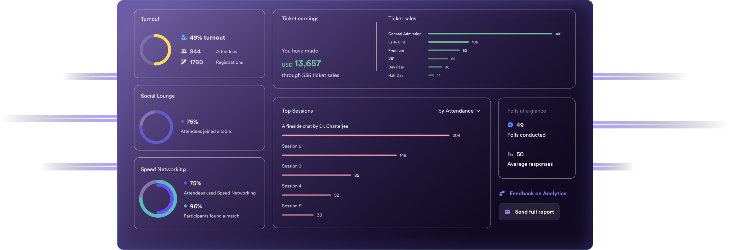The image size is (731, 250).
Task: Click the average responses bar chart icon
Action: 510,154
